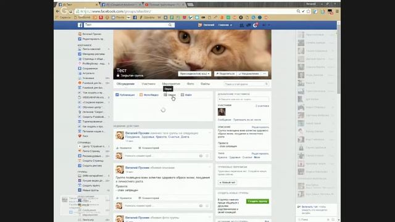Switch to the second Facebook browser tab
The width and height of the screenshot is (395, 222).
pos(122,4)
